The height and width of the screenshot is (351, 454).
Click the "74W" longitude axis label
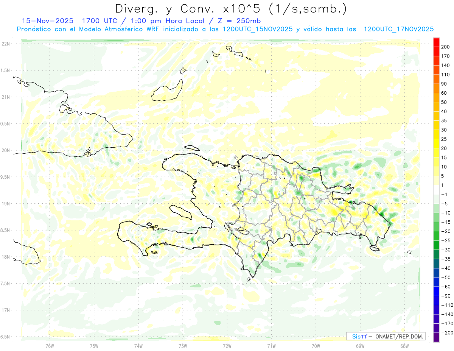pyautogui.click(x=138, y=346)
